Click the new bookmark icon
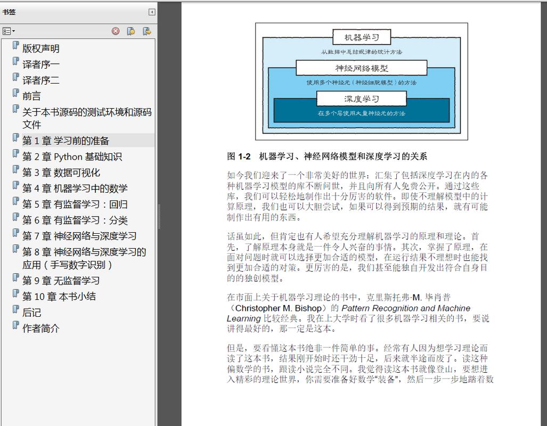 pos(130,30)
